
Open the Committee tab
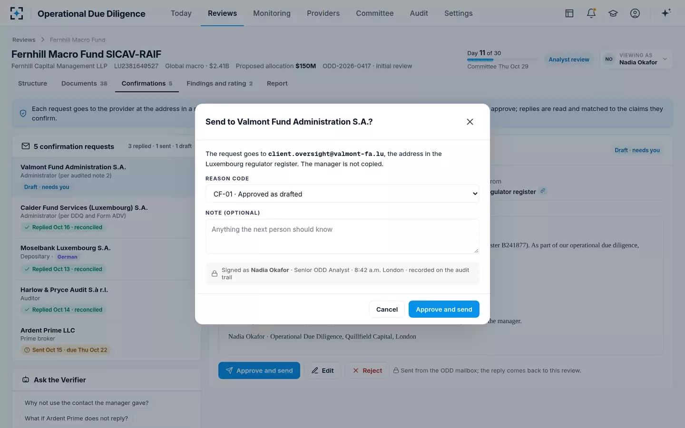(375, 13)
